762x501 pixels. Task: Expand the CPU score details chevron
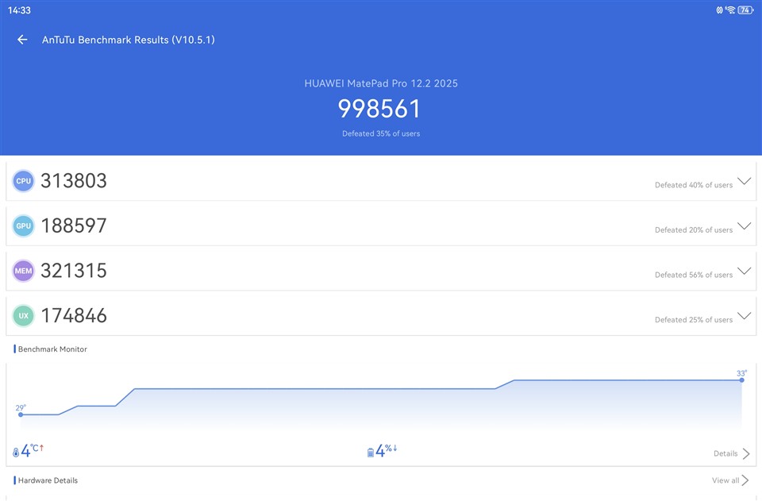pyautogui.click(x=744, y=181)
